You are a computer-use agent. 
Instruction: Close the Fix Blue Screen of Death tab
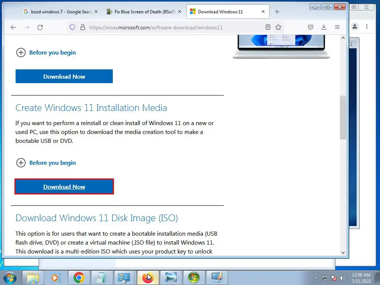click(180, 12)
